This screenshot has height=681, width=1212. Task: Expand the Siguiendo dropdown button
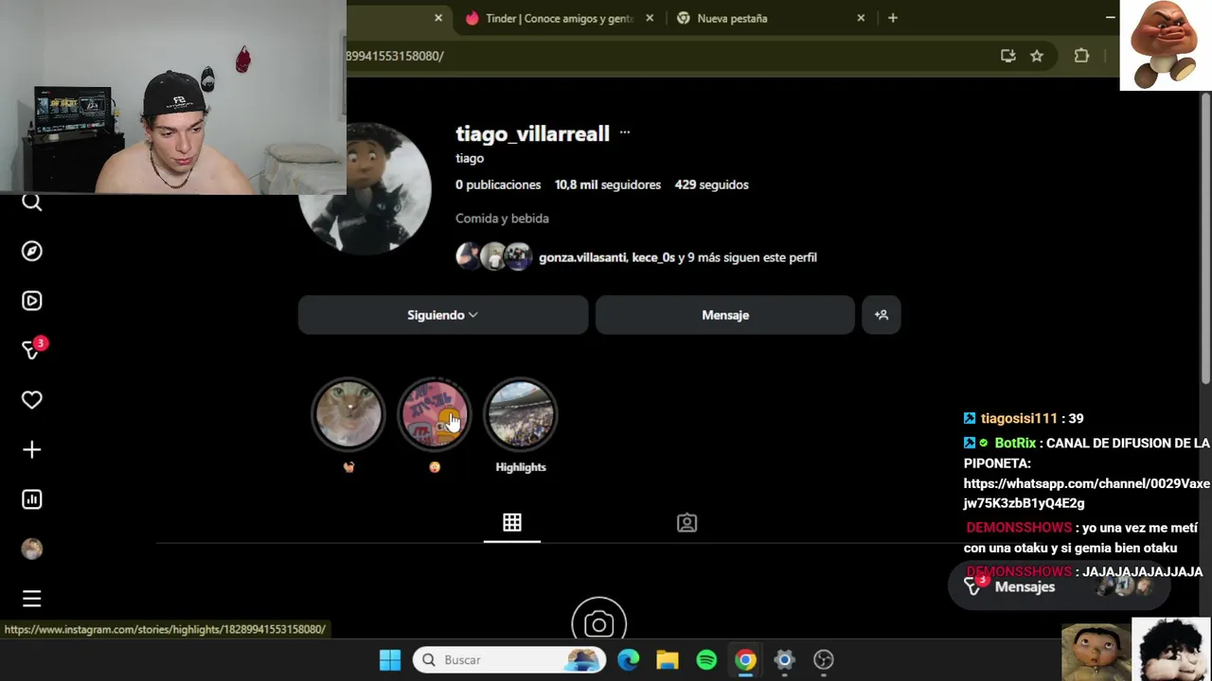(443, 315)
